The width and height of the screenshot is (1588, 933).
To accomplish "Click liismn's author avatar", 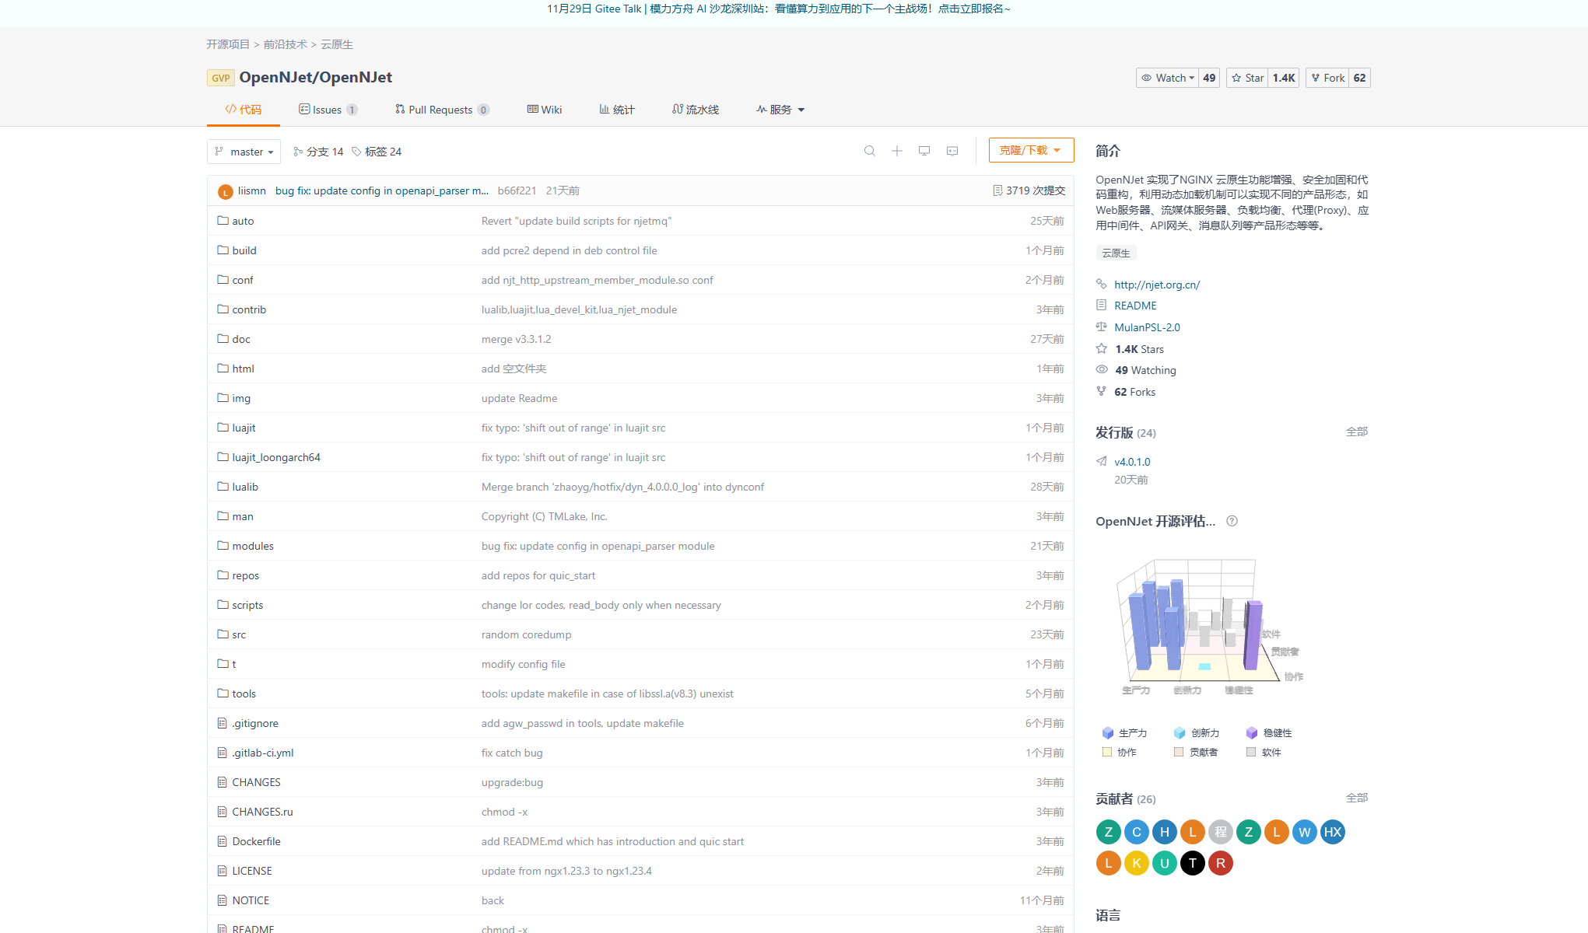I will 225,191.
